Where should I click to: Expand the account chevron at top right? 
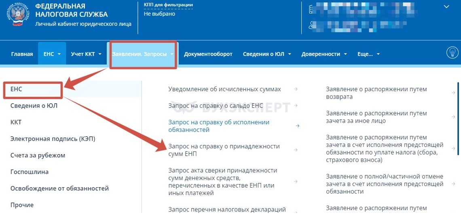pos(446,6)
